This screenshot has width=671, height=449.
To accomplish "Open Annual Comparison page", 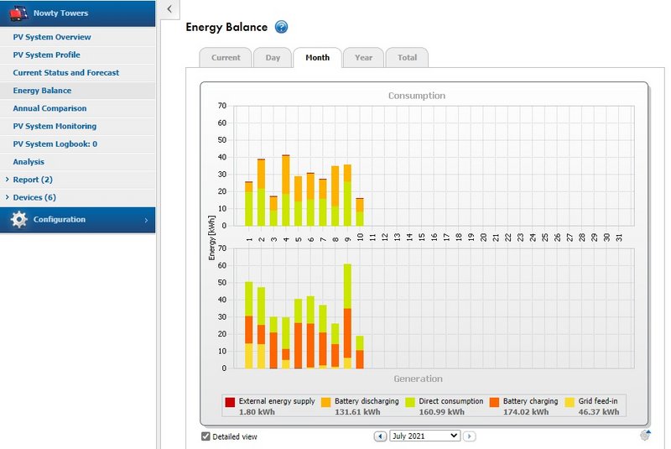I will [77, 108].
